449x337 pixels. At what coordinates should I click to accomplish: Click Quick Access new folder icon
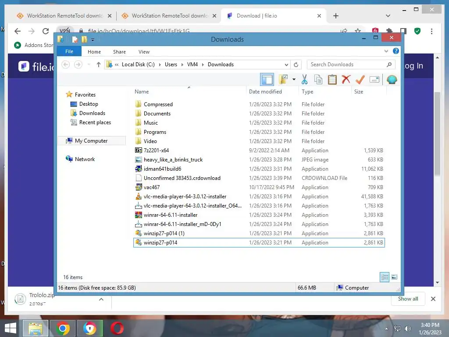(x=84, y=39)
